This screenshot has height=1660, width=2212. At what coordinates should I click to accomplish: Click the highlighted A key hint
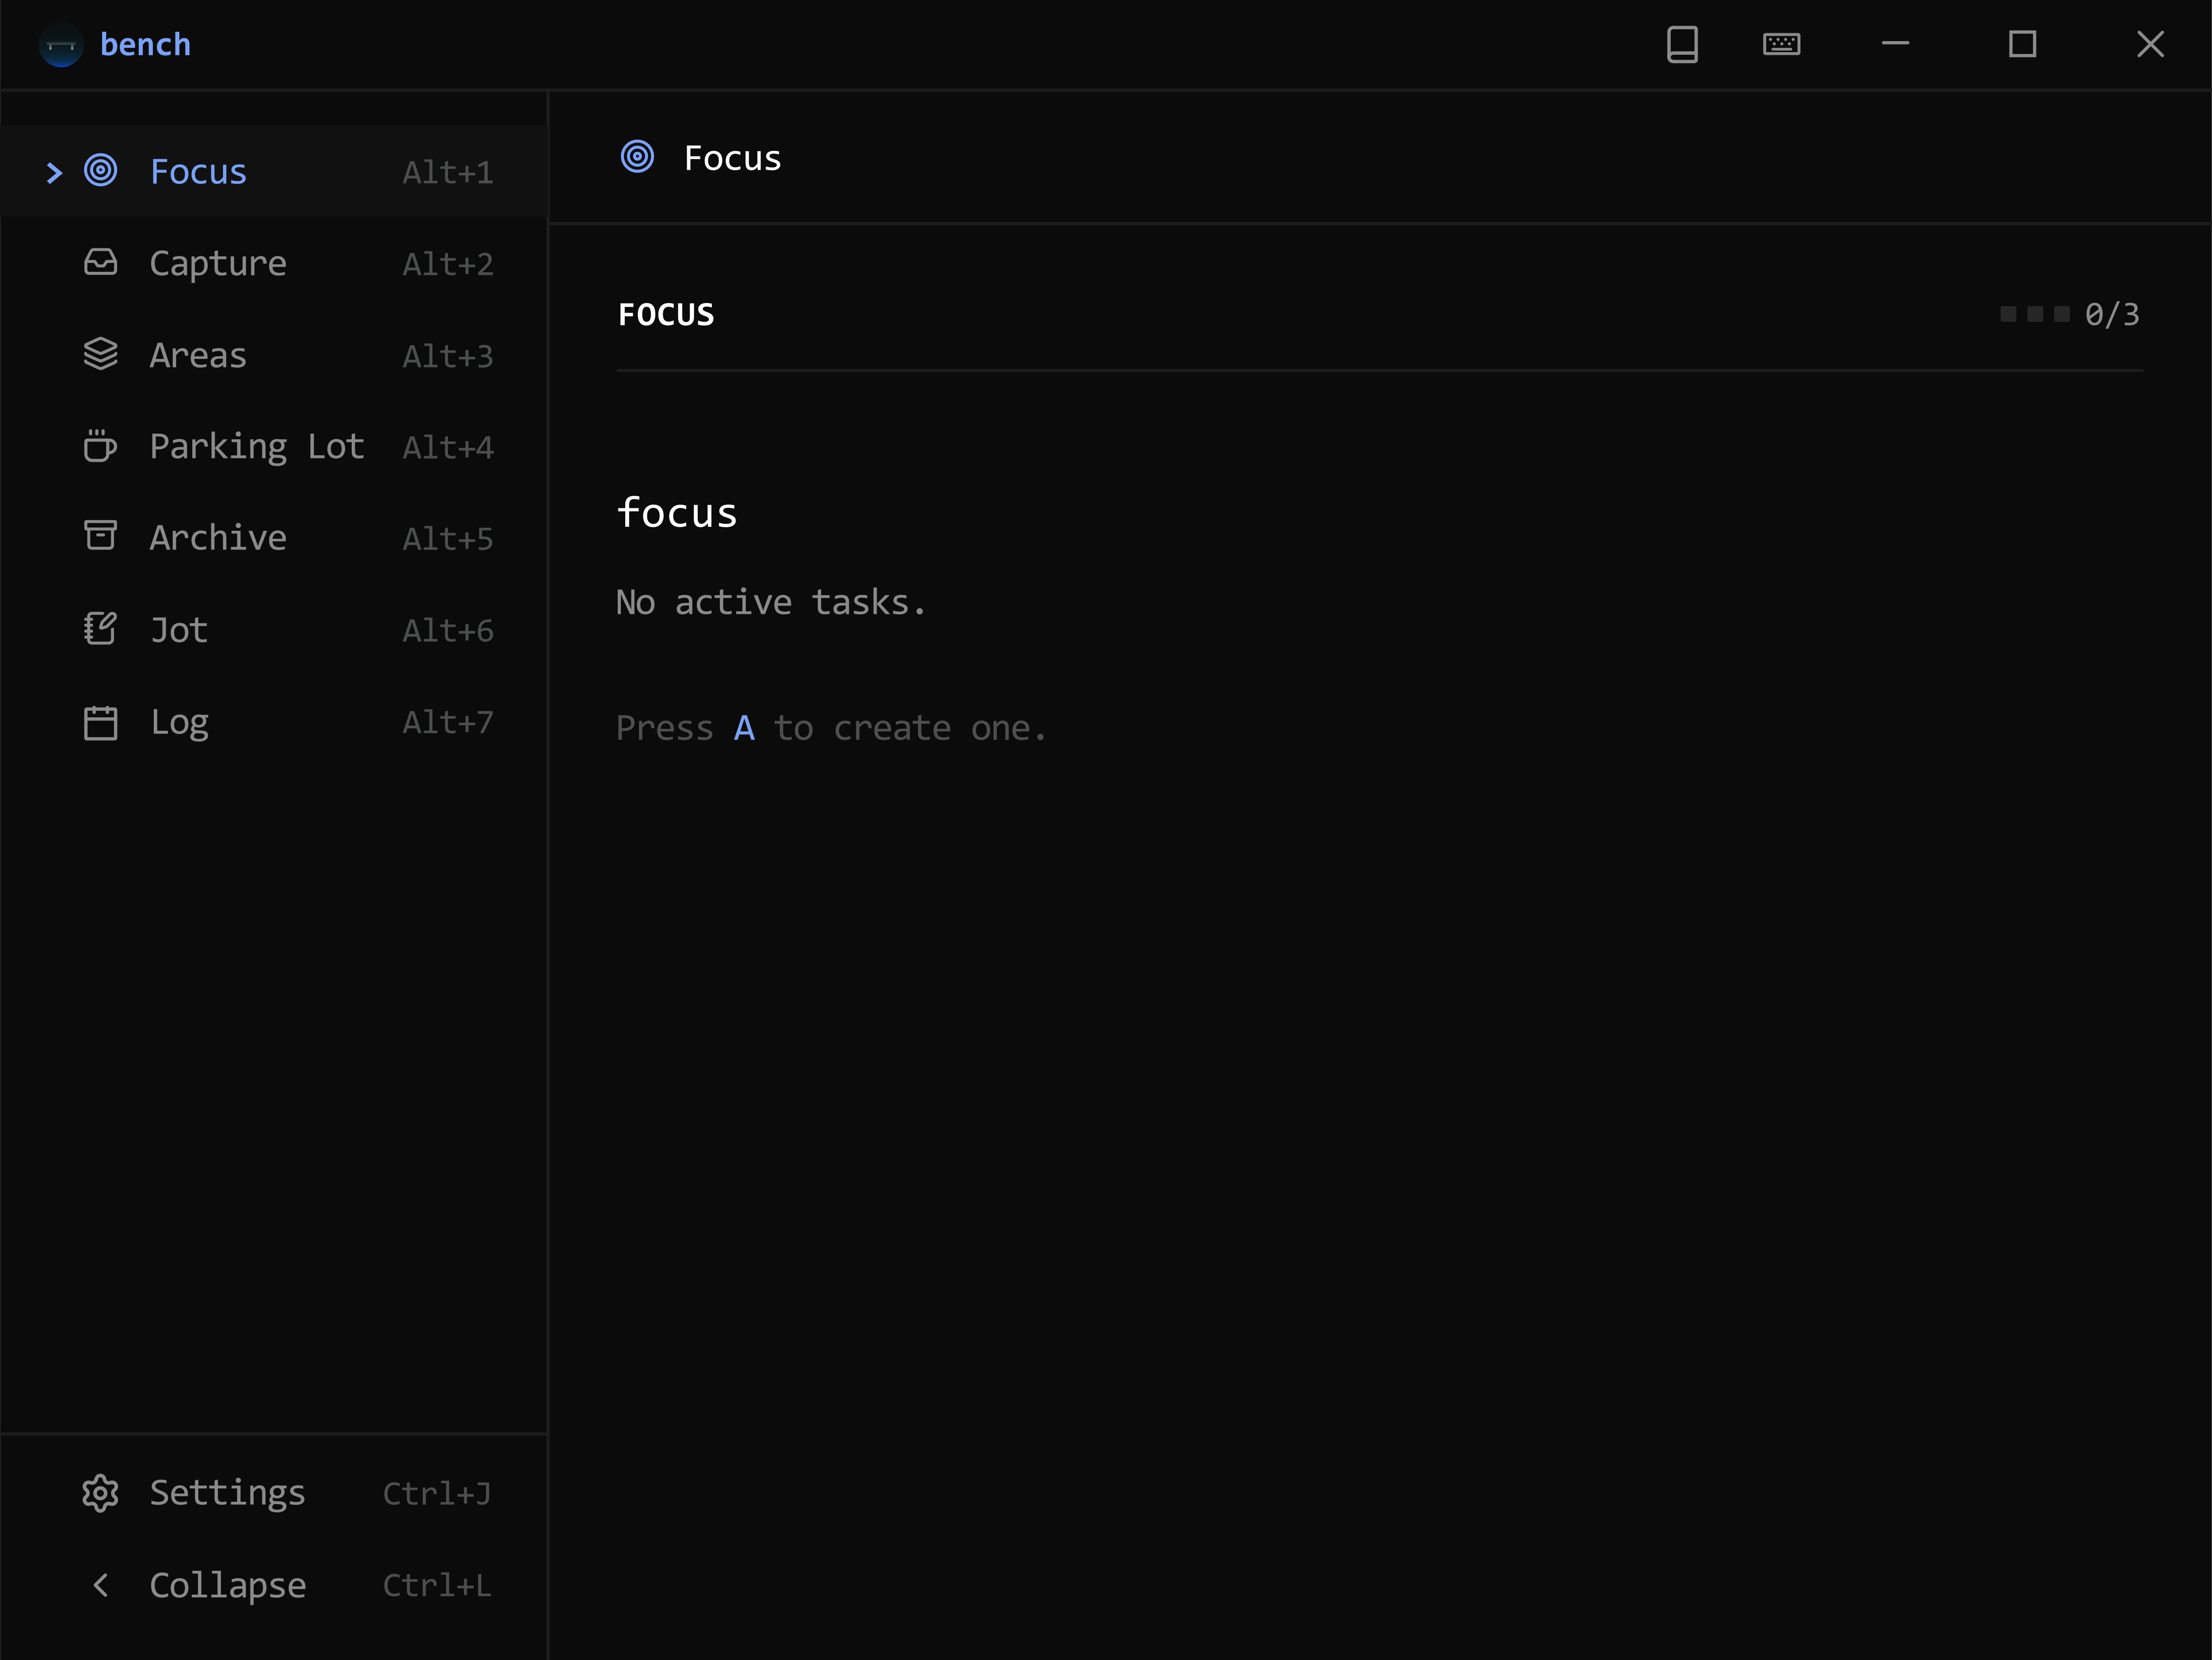coord(744,728)
